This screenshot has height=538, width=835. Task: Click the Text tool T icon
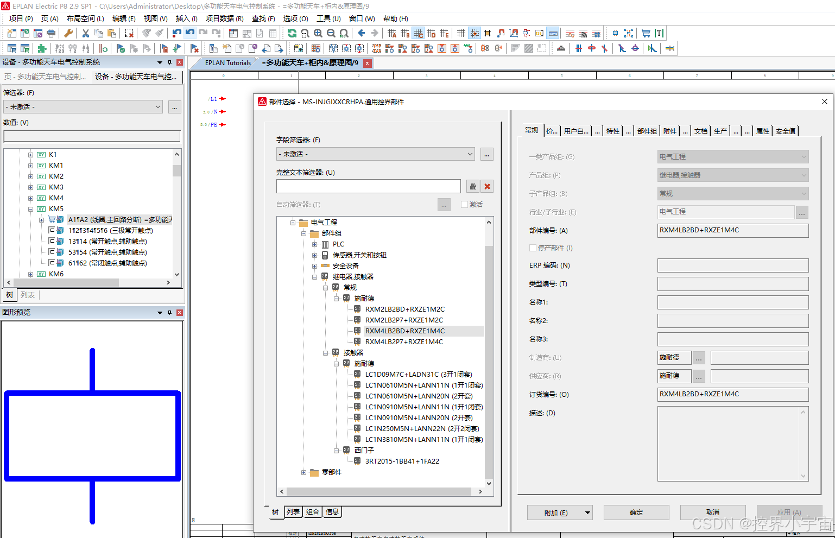(x=659, y=33)
